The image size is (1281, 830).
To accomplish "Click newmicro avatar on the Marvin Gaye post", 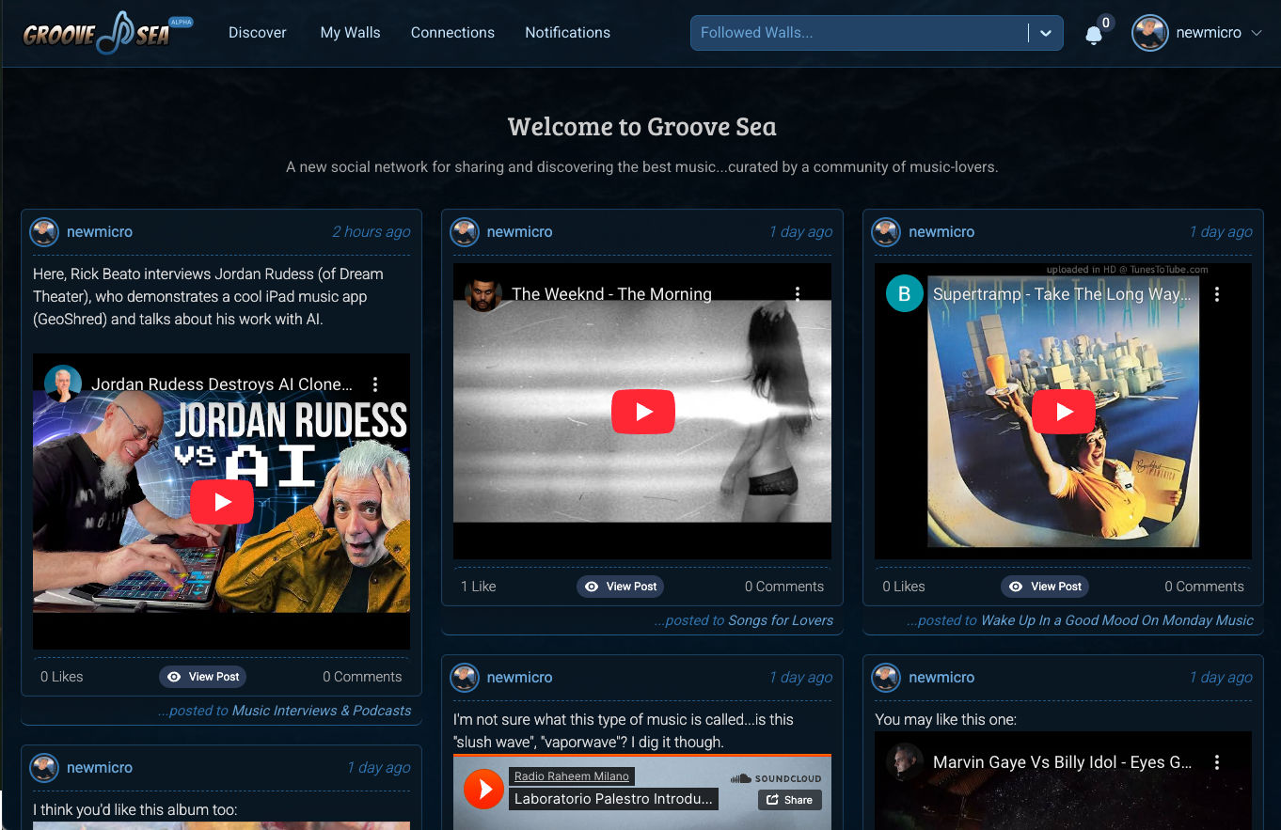I will point(886,678).
